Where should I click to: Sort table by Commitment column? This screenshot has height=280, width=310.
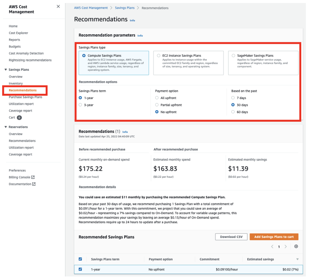(x=209, y=259)
